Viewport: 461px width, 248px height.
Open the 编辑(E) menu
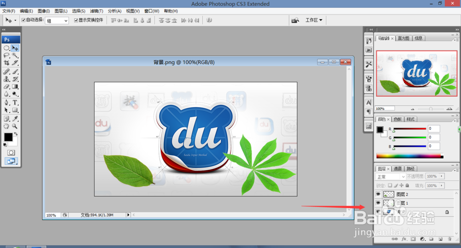(26, 11)
